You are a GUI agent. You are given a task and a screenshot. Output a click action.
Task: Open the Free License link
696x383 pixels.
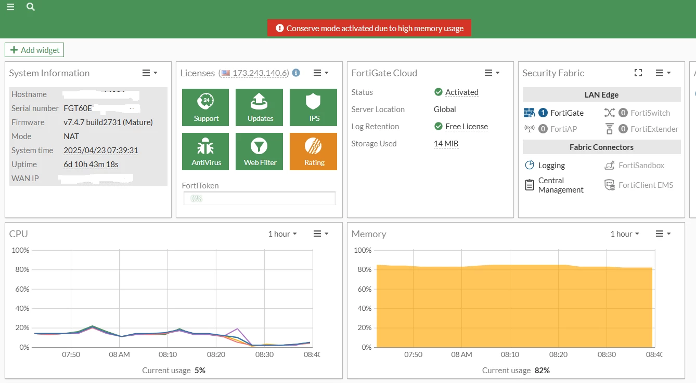(x=467, y=127)
